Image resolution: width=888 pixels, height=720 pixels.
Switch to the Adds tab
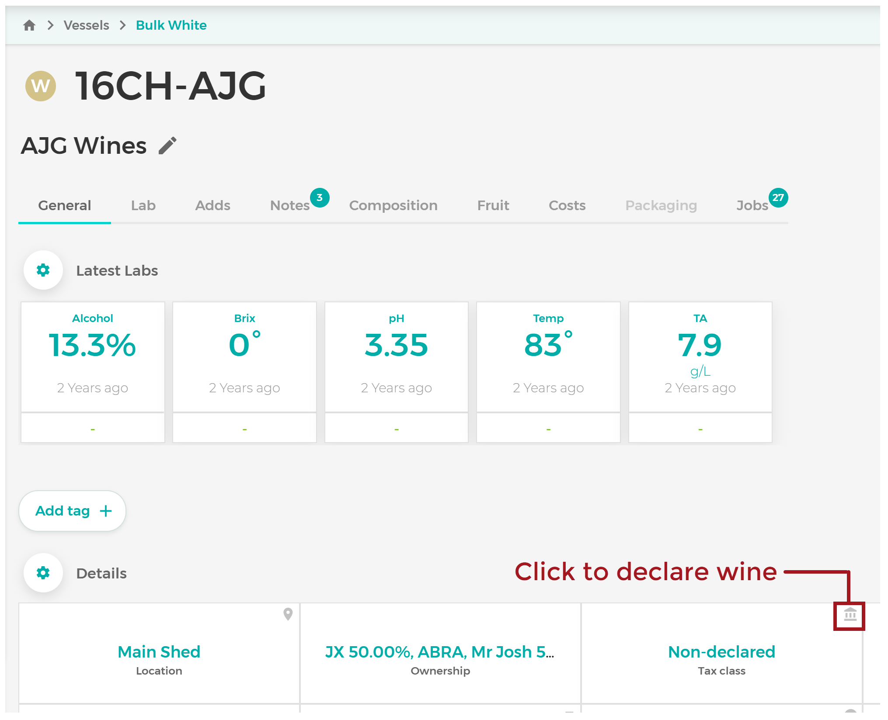click(212, 205)
